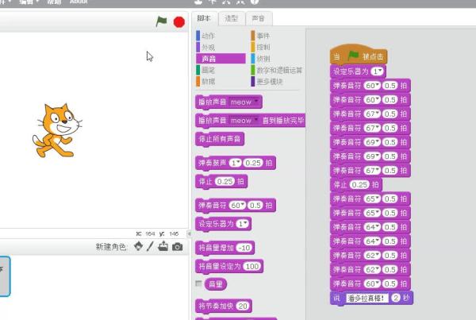Viewport: 476px width, 320px height.
Task: Switch to the 造型 tab
Action: coord(232,18)
